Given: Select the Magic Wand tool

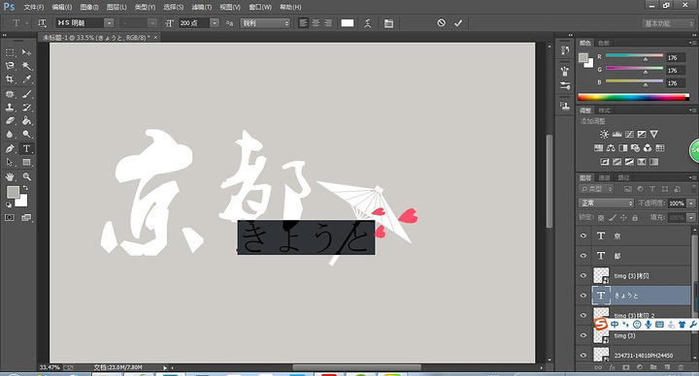Looking at the screenshot, I should [27, 66].
